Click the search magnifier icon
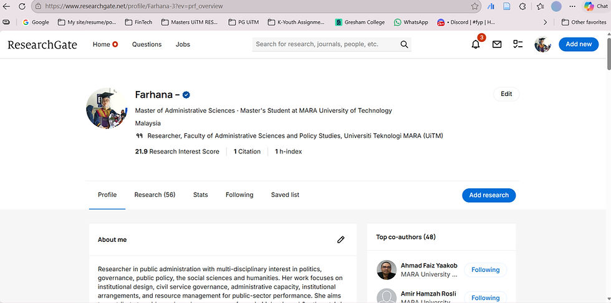 (x=405, y=44)
